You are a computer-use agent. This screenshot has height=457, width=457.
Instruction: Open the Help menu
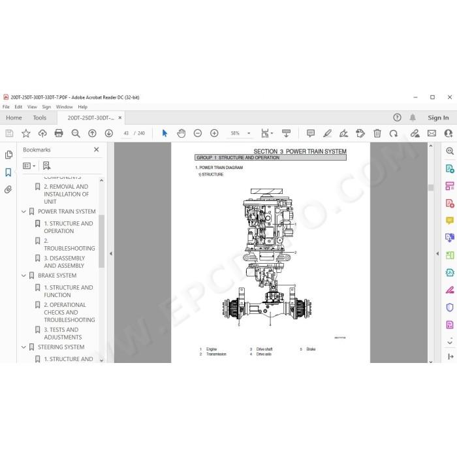pos(83,107)
